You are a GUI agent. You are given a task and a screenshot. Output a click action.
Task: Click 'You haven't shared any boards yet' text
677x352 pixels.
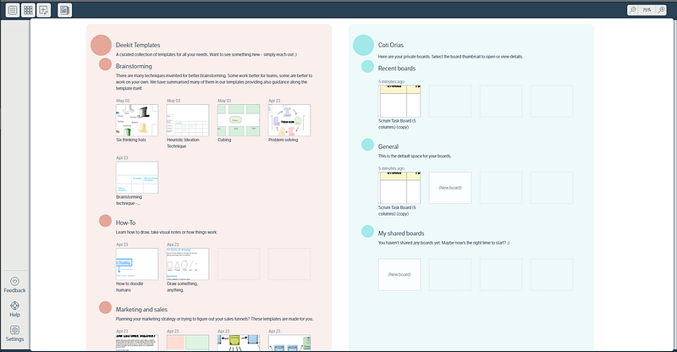tap(443, 243)
